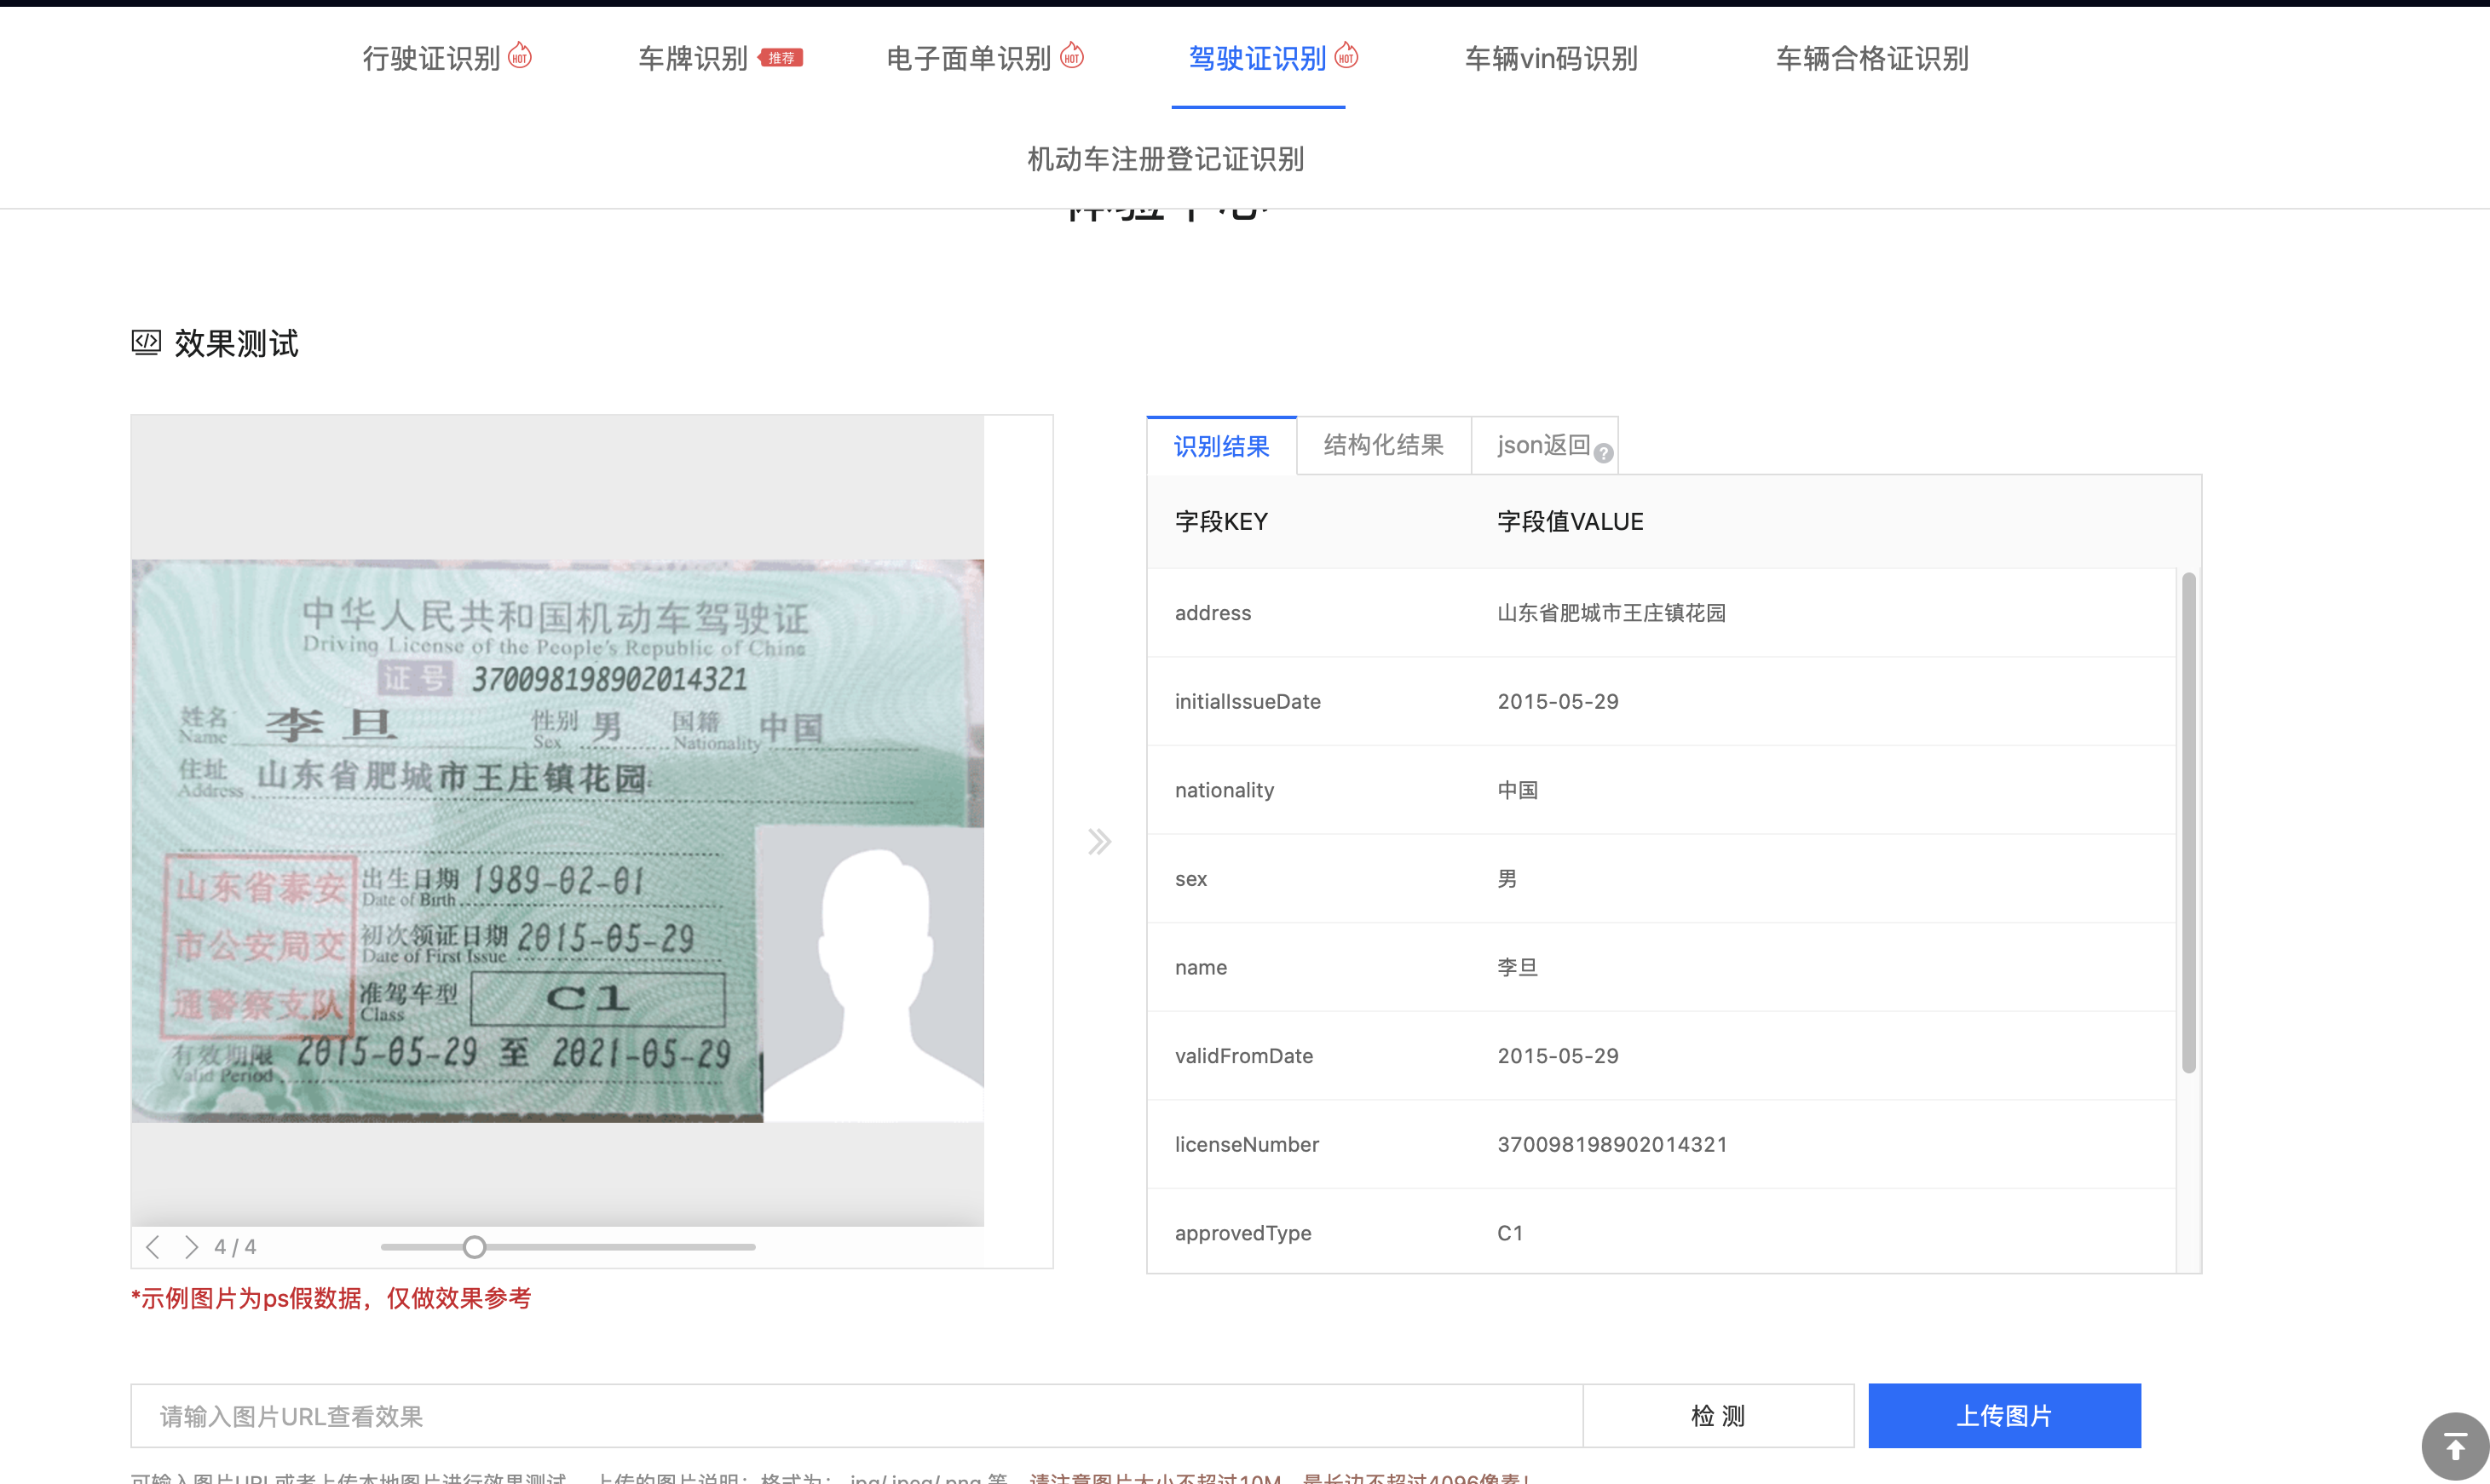Viewport: 2490px width, 1484px height.
Task: Click the double-arrow icon between image and results
Action: pyautogui.click(x=1100, y=842)
